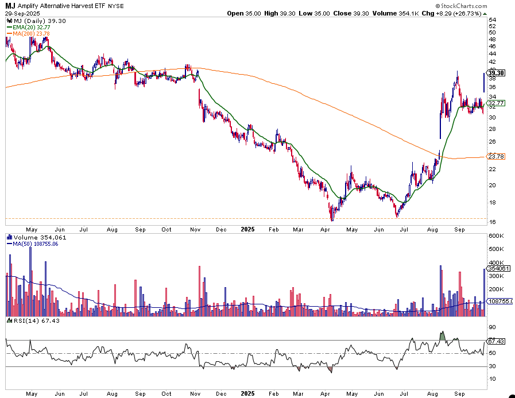Click the green up arrow beside Chg
Image resolution: width=515 pixels, height=398 pixels.
[x=485, y=13]
